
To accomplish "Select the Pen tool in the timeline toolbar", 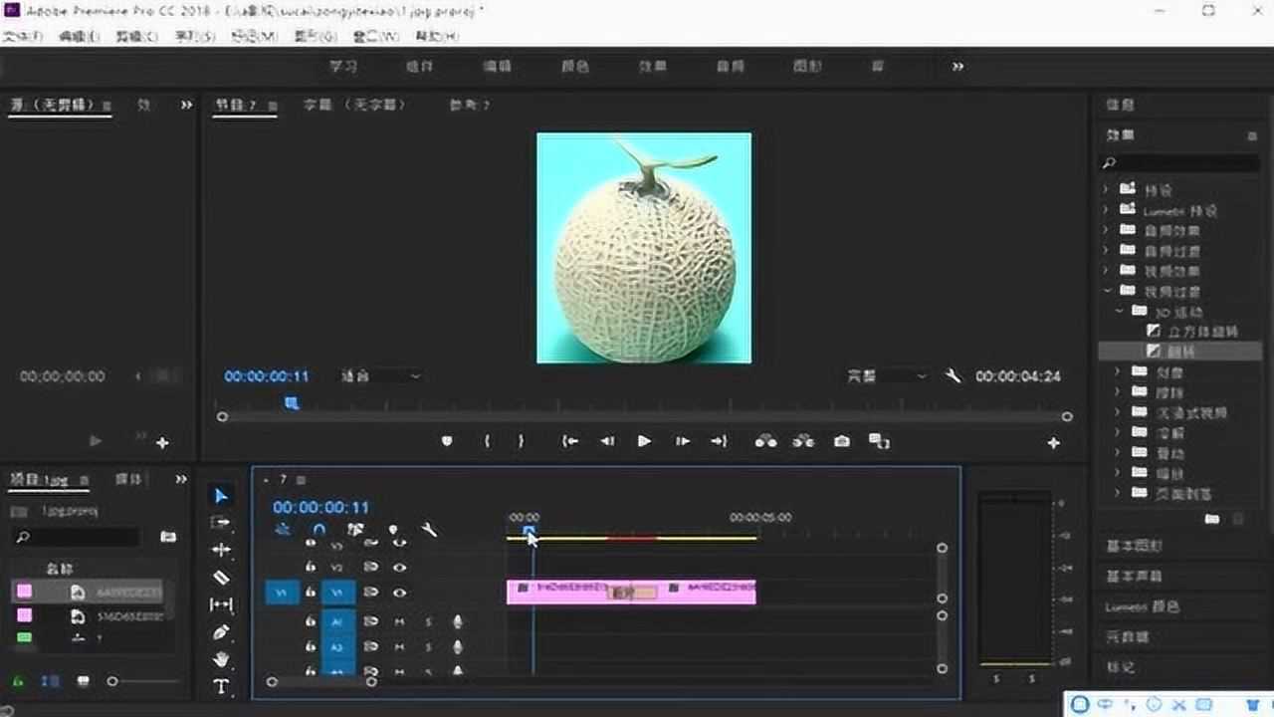I will tap(221, 632).
